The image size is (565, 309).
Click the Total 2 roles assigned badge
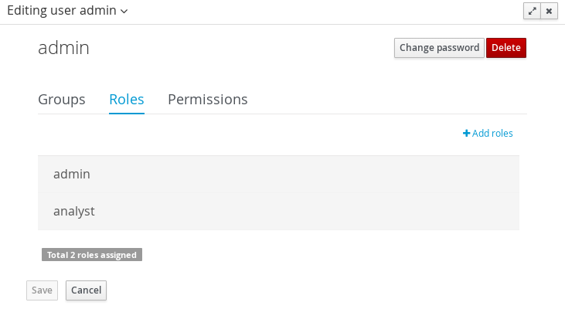[x=92, y=255]
